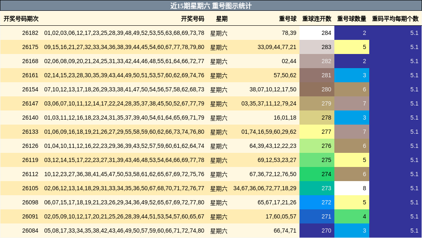This screenshot has height=238, width=422.
Task: Click the repeat balls cell 65,67,17,21,26
Action: point(277,202)
